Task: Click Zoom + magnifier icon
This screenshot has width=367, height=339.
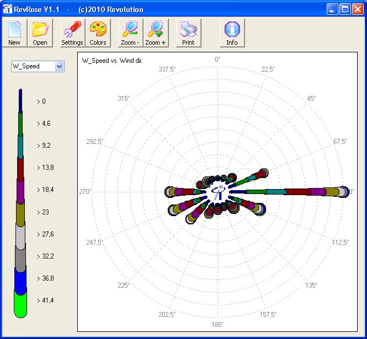Action: point(156,33)
